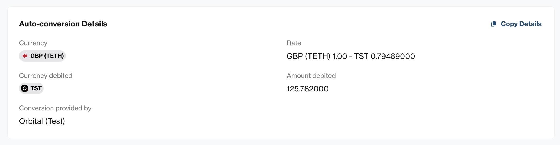The height and width of the screenshot is (145, 560).
Task: Click the TST token circle icon
Action: coord(24,88)
